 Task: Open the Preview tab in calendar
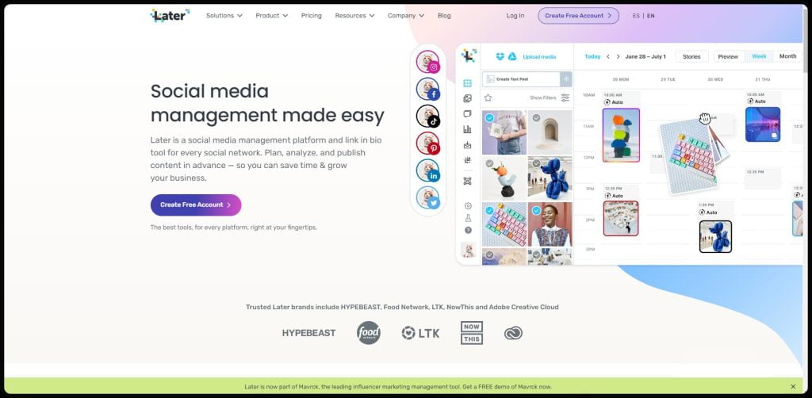[728, 56]
